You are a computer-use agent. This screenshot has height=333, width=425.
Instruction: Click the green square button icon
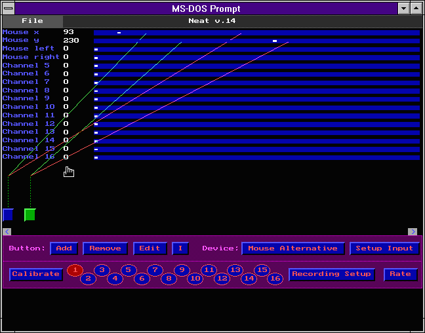(x=30, y=215)
